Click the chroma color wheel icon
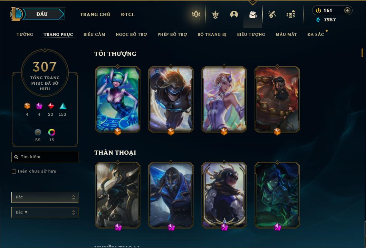 (x=51, y=132)
